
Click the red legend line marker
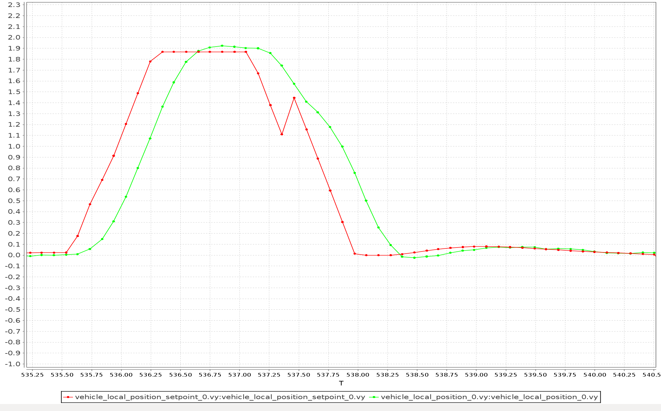[68, 397]
